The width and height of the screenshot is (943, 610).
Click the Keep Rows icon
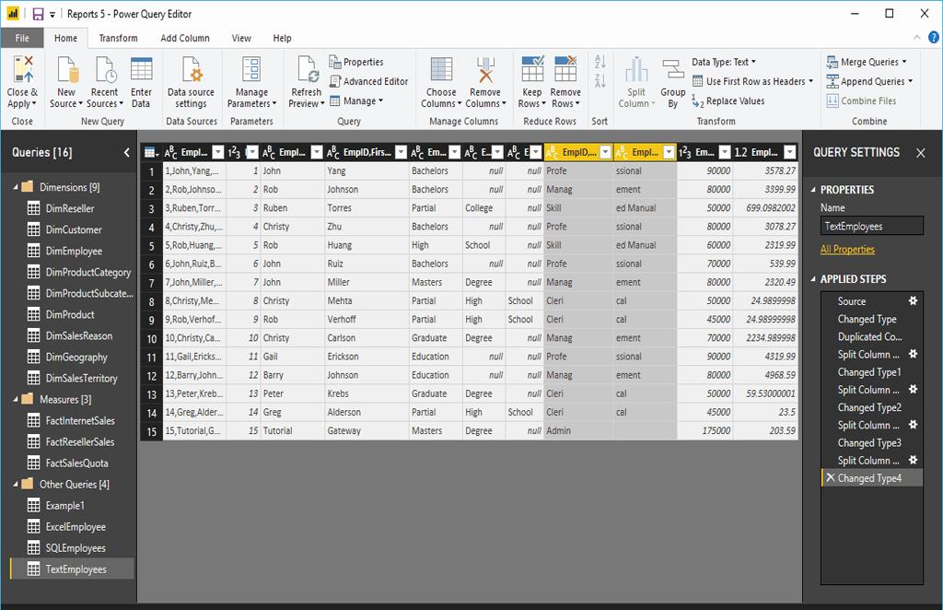point(532,69)
